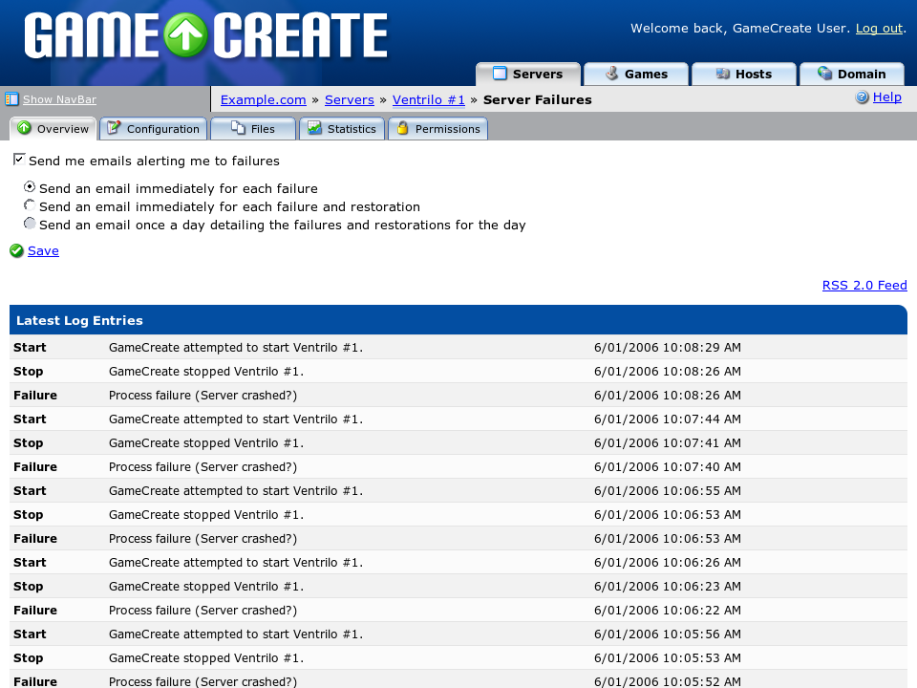Screen dimensions: 917x688
Task: Switch to the Permissions sub-tab
Action: [x=438, y=129]
